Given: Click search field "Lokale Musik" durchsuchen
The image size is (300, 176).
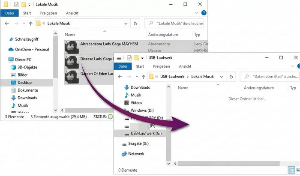Looking at the screenshot, I should pos(174,24).
